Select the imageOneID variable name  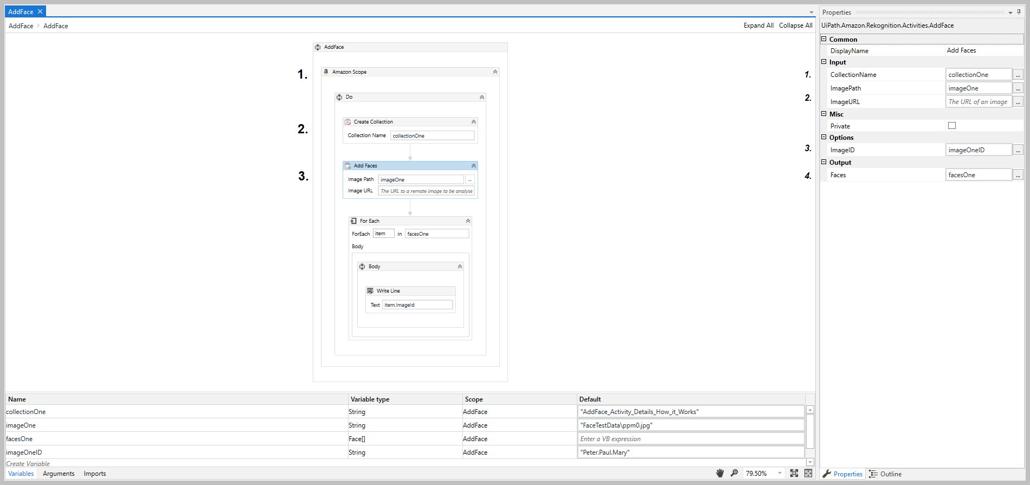[x=24, y=452]
